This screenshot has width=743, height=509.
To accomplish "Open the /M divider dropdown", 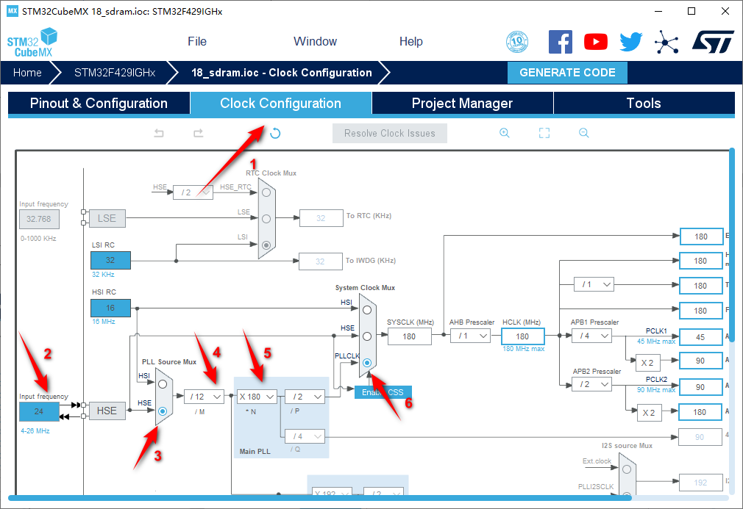I will pos(204,396).
